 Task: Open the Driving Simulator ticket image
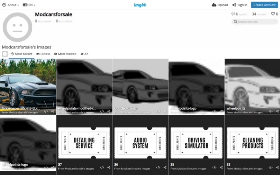pos(196,143)
